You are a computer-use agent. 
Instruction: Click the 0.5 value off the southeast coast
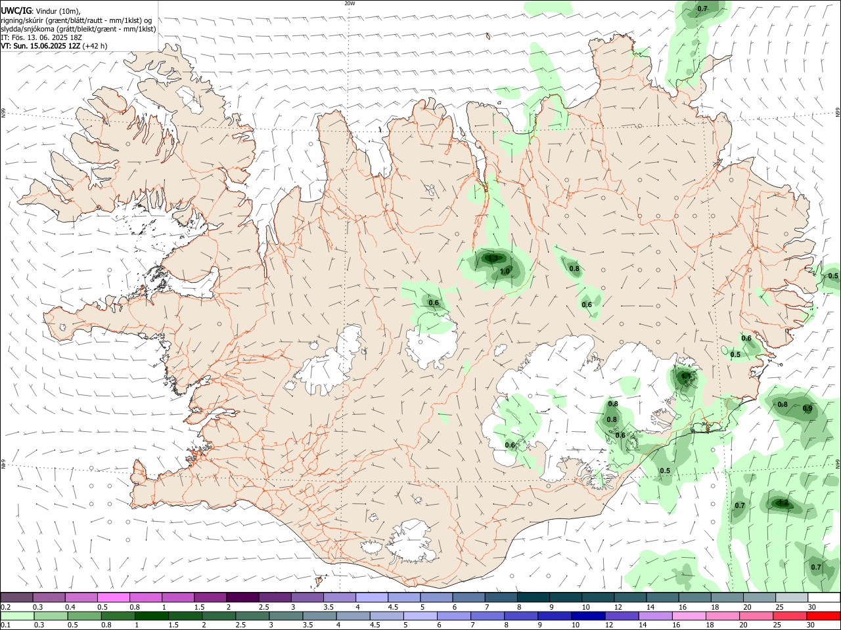(x=665, y=471)
